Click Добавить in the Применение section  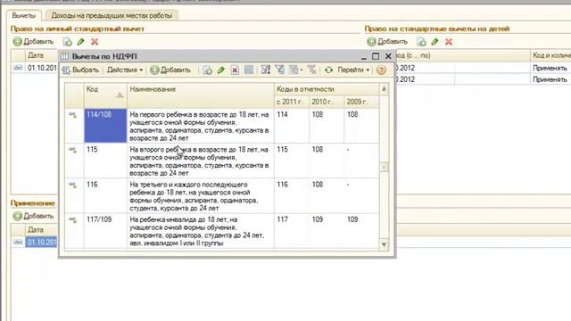[x=33, y=216]
